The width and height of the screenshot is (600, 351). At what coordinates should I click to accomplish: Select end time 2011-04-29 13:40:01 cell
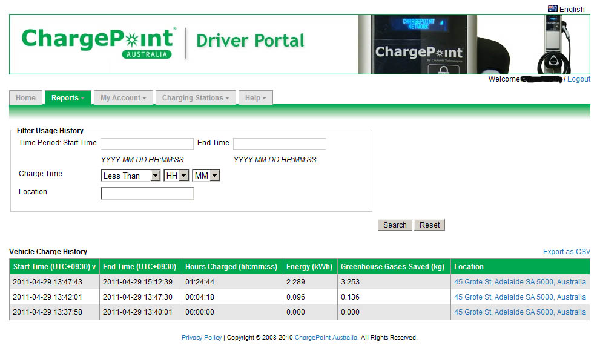pyautogui.click(x=141, y=312)
